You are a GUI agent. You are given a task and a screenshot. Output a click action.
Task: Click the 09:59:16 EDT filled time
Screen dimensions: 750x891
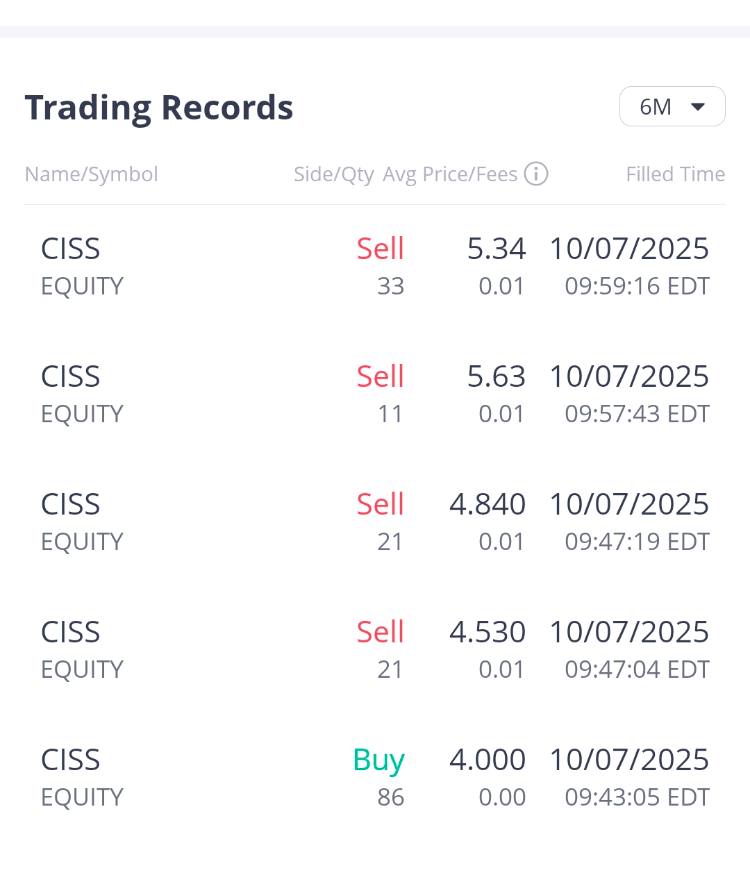637,286
